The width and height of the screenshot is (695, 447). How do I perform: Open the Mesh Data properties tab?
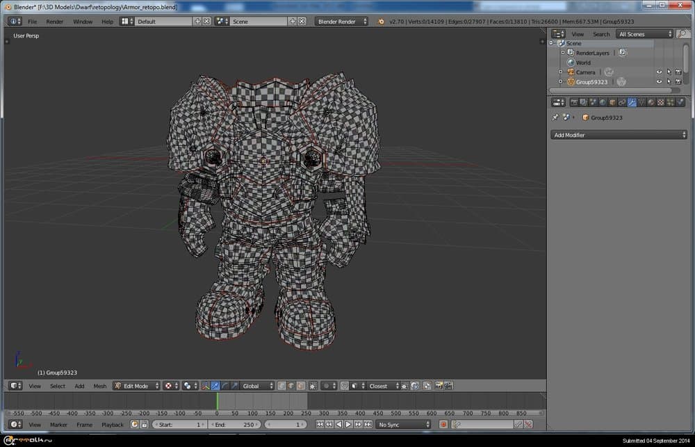point(641,102)
